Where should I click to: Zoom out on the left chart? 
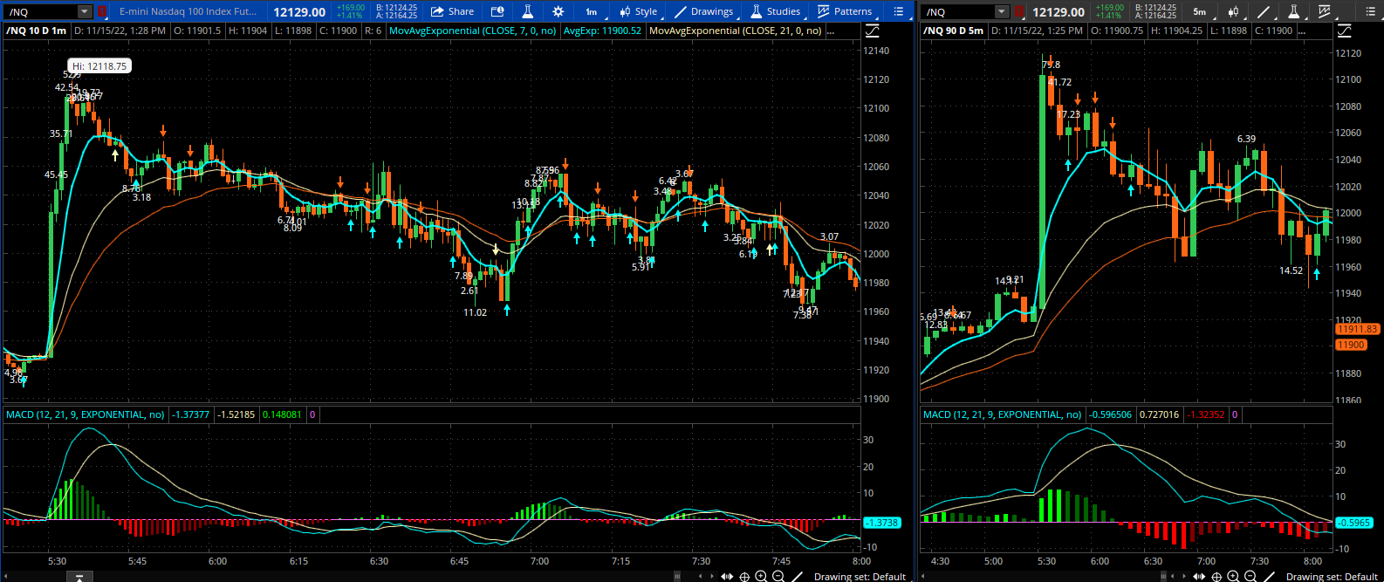tap(778, 577)
